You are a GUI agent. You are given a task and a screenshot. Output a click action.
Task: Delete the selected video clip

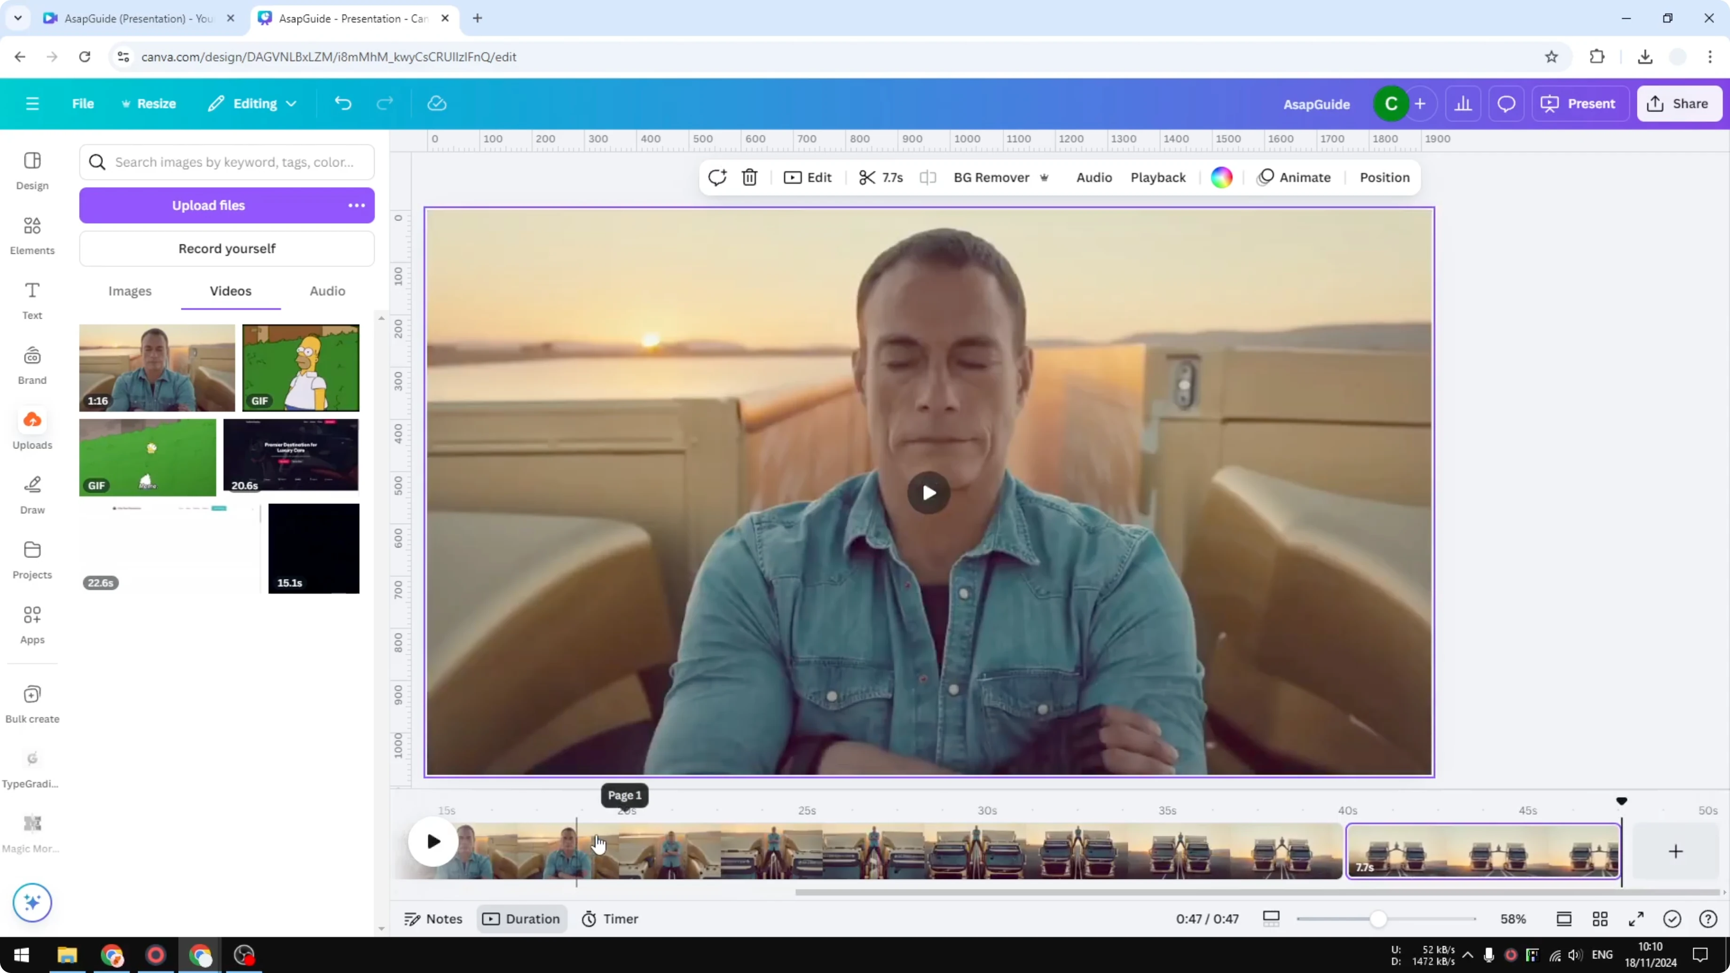[x=749, y=177]
